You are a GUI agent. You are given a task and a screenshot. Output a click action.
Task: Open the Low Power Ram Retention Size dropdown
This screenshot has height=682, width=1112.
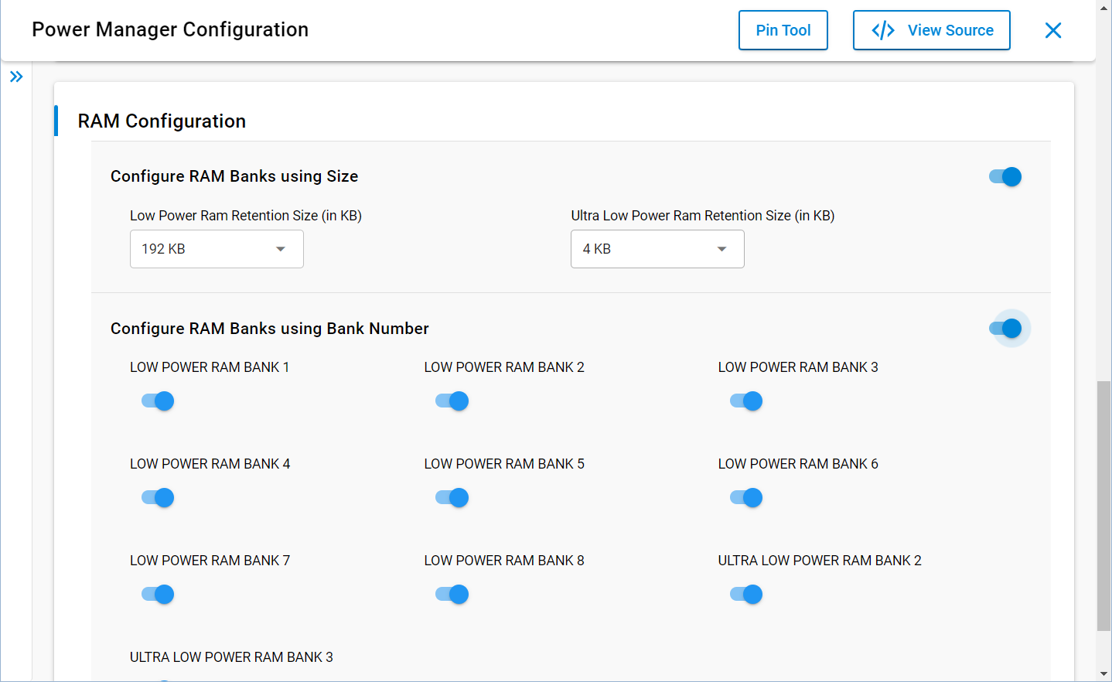pyautogui.click(x=217, y=249)
